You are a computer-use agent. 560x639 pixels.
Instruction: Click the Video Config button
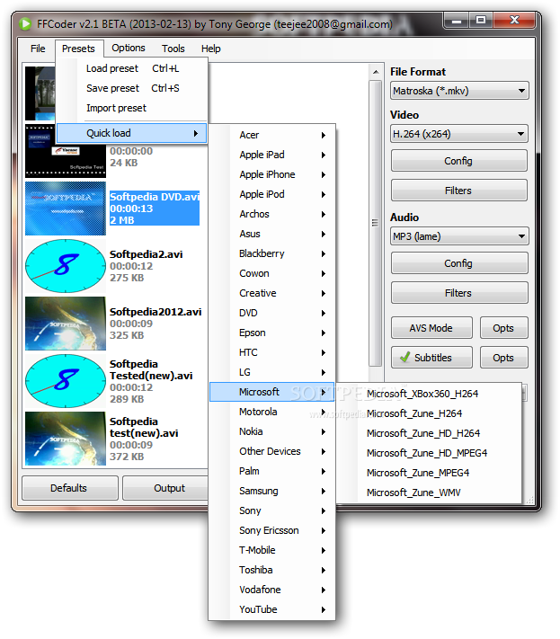pyautogui.click(x=459, y=161)
